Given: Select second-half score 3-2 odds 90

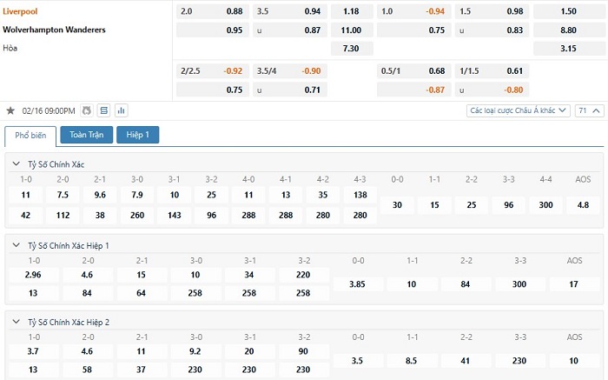Looking at the screenshot, I should coord(303,351).
